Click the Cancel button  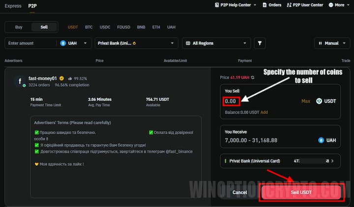pos(239,192)
